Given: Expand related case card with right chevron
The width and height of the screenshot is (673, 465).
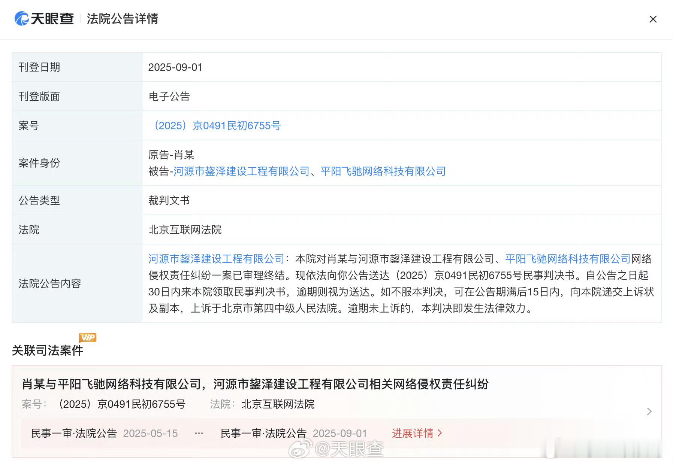Looking at the screenshot, I should 649,411.
